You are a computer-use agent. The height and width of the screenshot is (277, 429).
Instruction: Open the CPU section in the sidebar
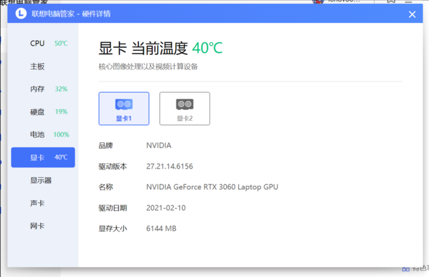(x=43, y=43)
